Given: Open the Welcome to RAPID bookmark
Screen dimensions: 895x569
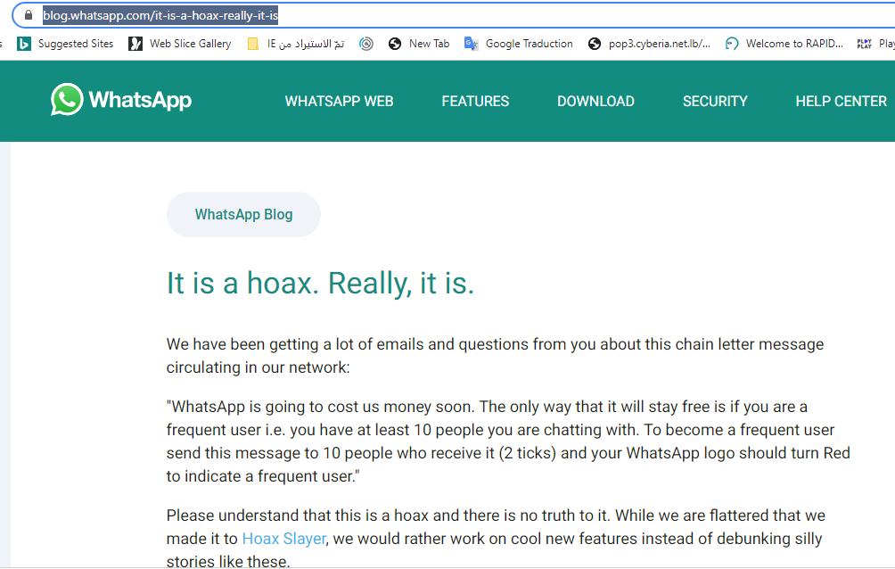Looking at the screenshot, I should pos(784,43).
